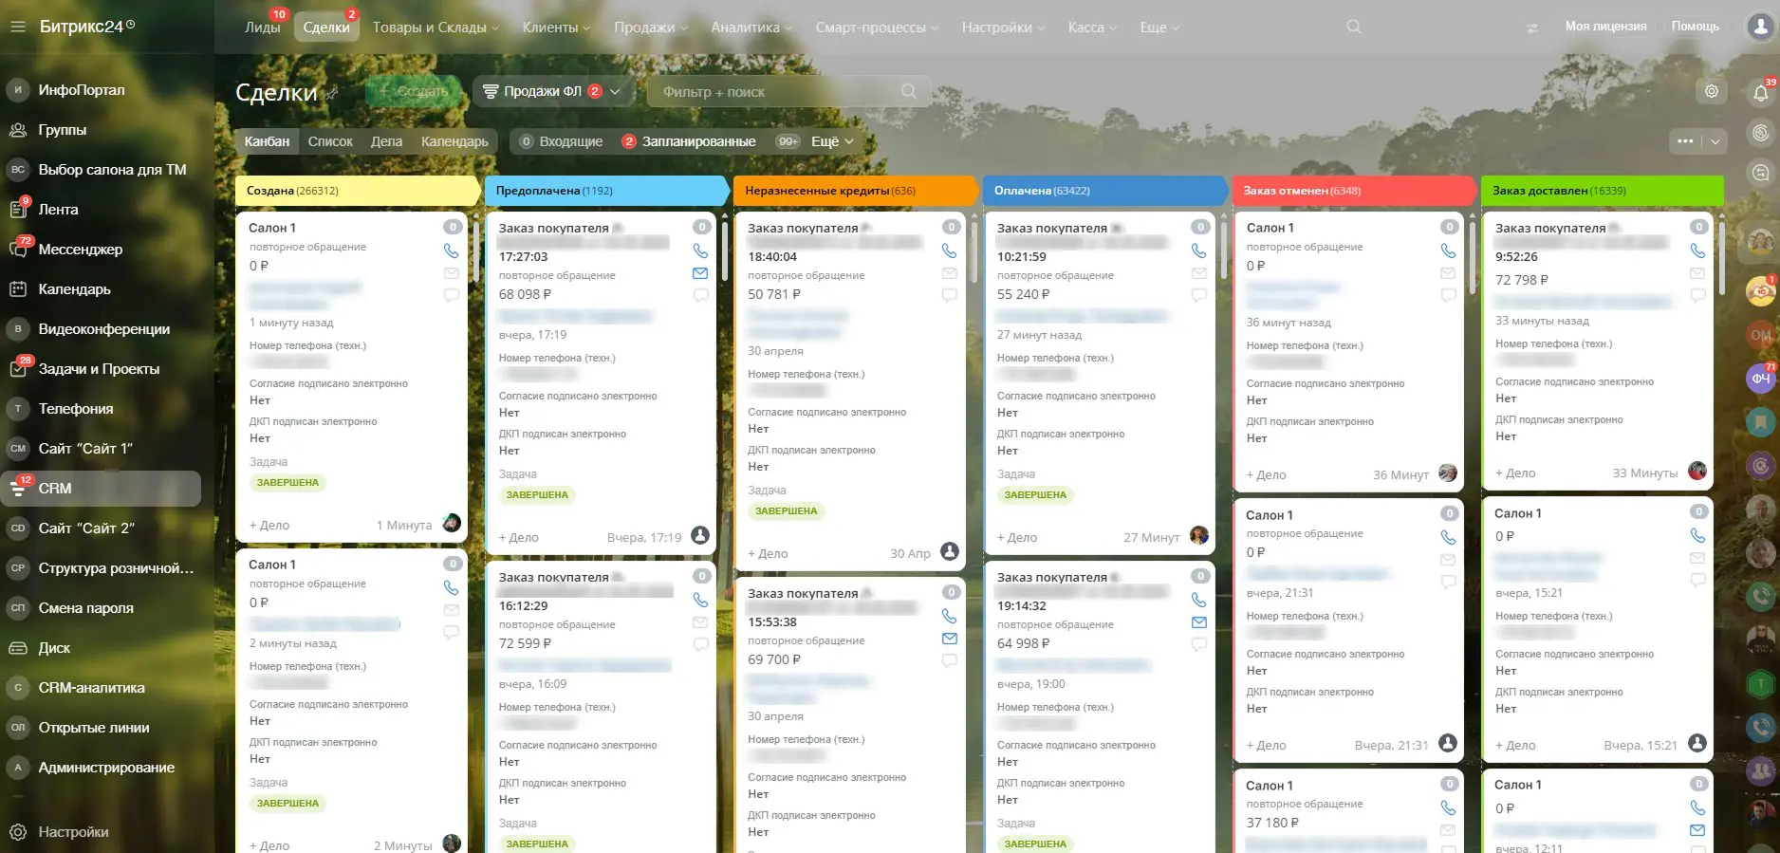Screen dimensions: 1780x853
Task: Click Заказ отменен stage header
Action: click(x=1353, y=191)
